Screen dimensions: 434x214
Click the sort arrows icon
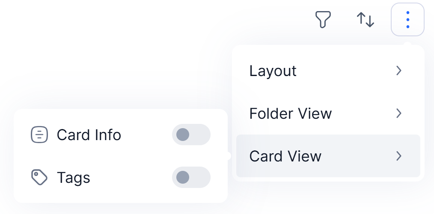pos(366,20)
